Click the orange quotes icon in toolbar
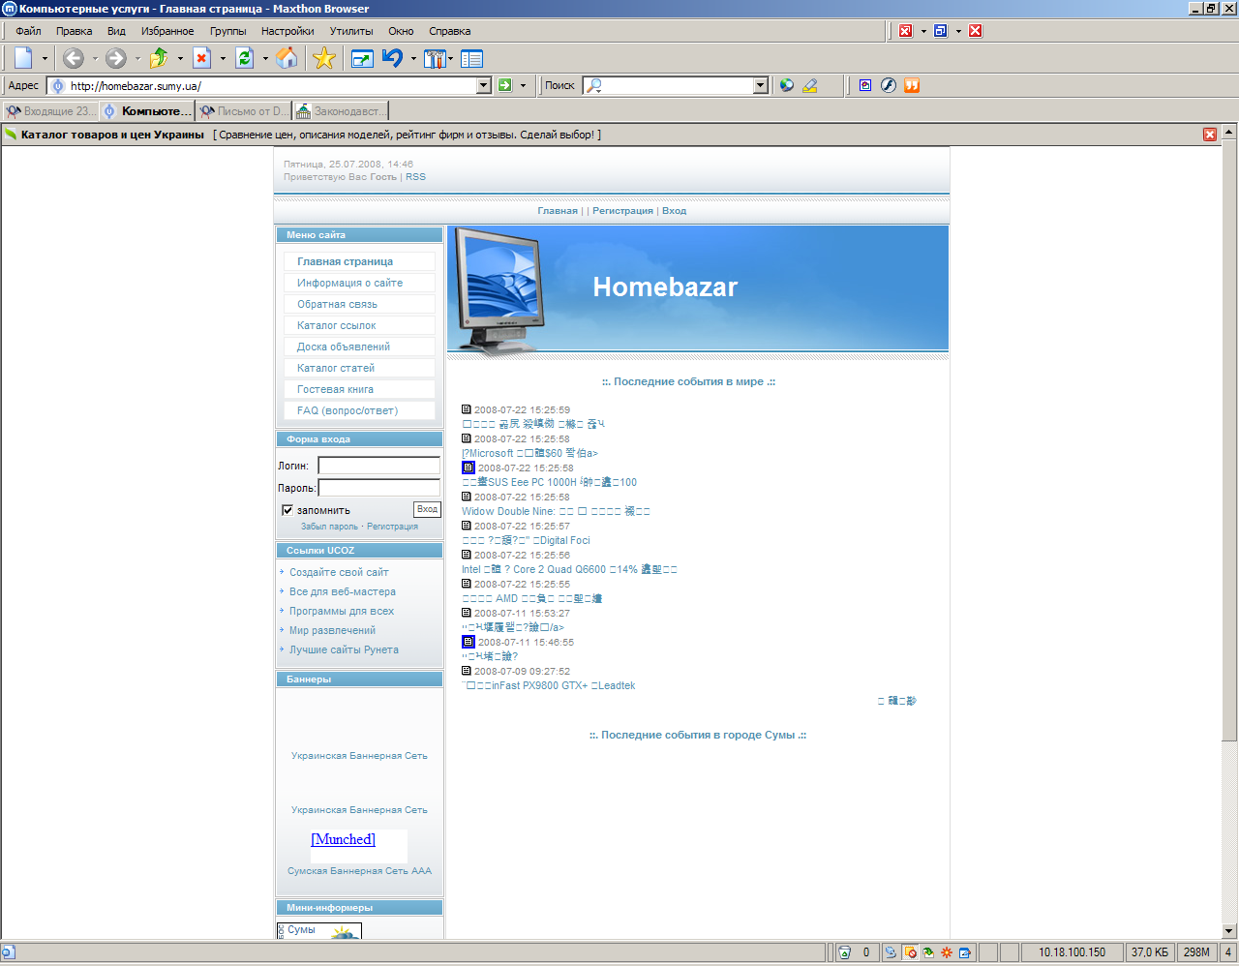The width and height of the screenshot is (1239, 966). pos(911,85)
